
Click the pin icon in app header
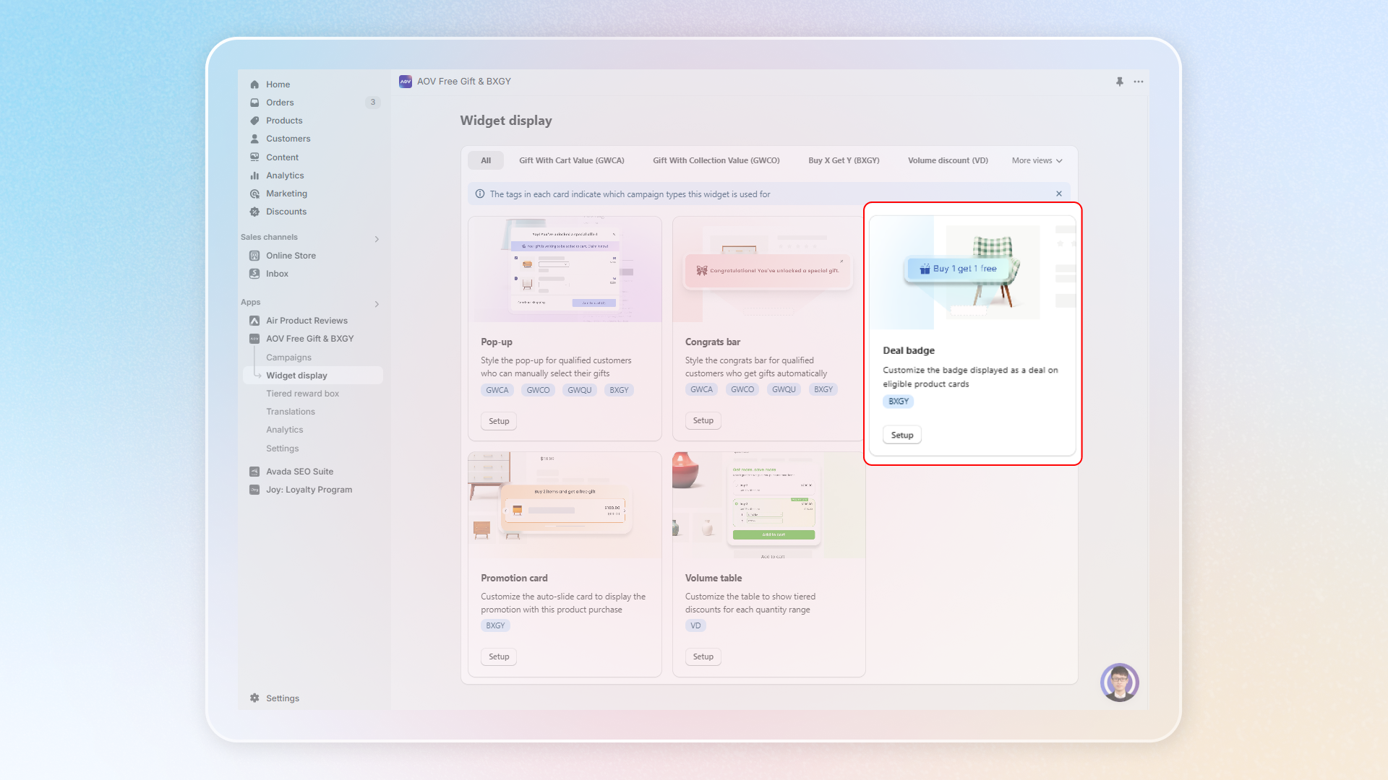point(1119,82)
